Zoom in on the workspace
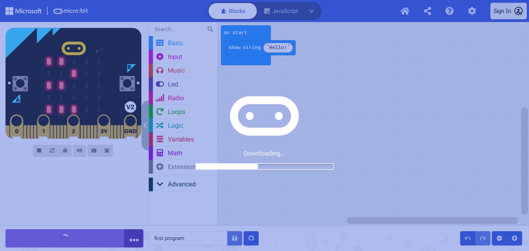The height and width of the screenshot is (251, 529). tap(515, 238)
